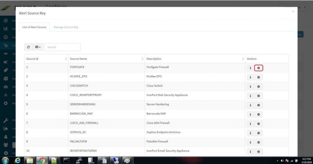Show info for IRONPORTANTISPAM

250,151
